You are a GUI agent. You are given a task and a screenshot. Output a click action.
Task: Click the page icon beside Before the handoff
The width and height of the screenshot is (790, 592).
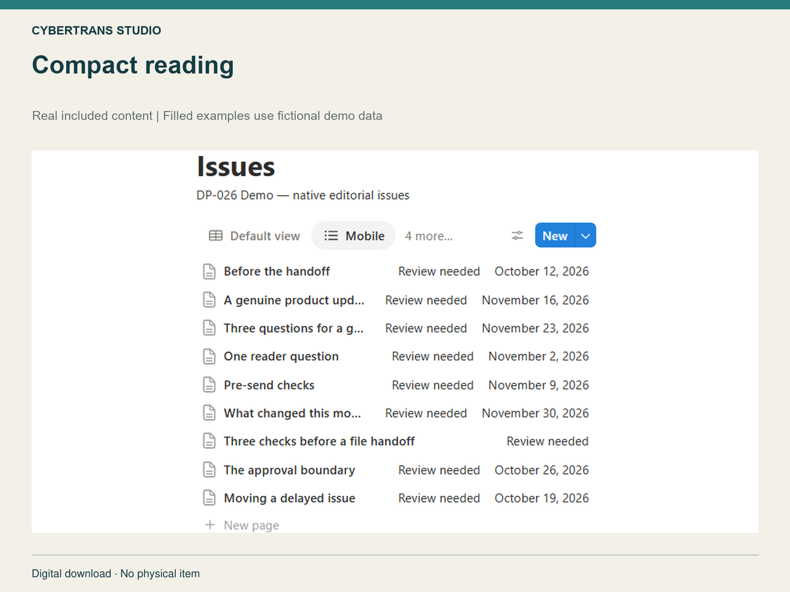(x=209, y=271)
